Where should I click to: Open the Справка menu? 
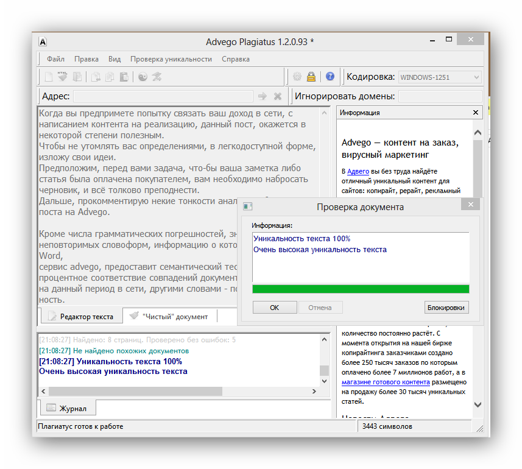(x=236, y=59)
